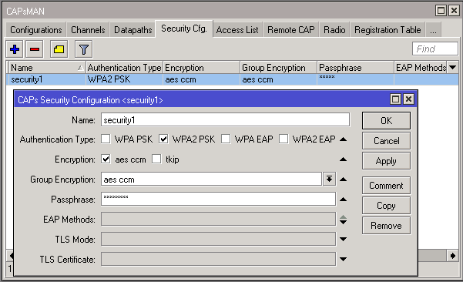Switch to the Remote CAP tab
The height and width of the screenshot is (282, 463).
(291, 30)
